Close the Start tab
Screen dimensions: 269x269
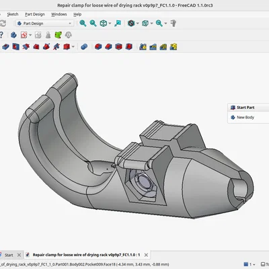point(19,255)
